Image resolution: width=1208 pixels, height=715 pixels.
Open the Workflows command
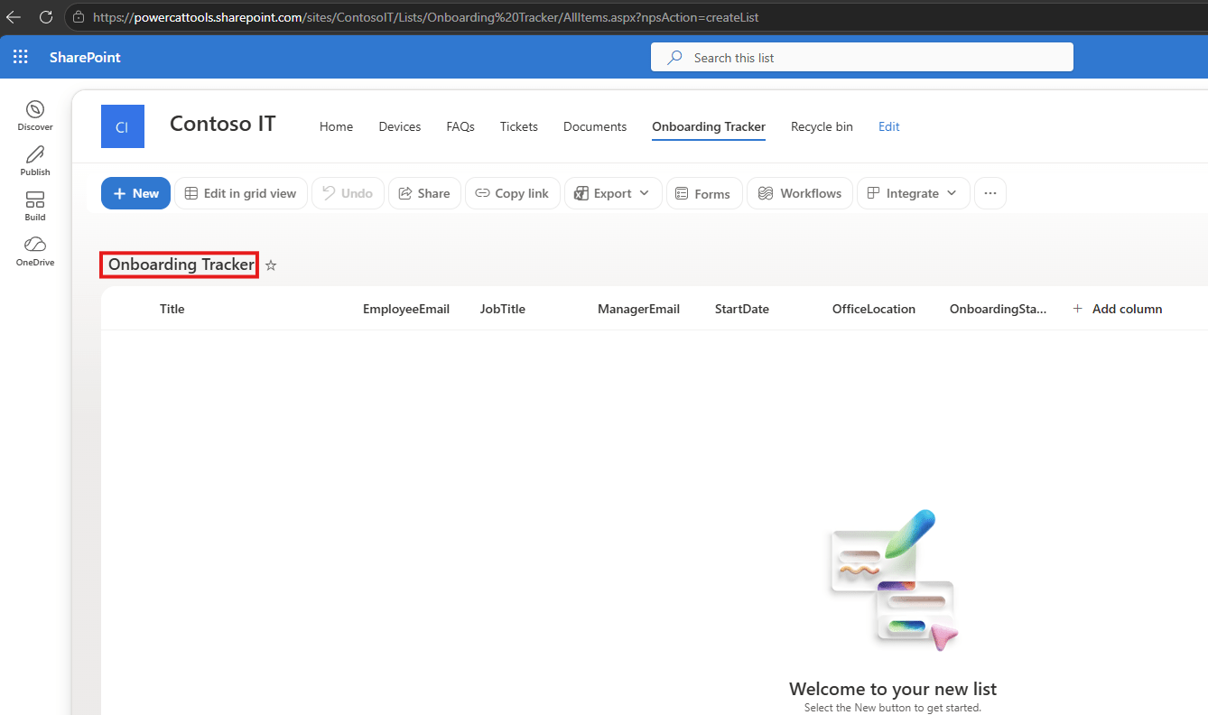(800, 193)
